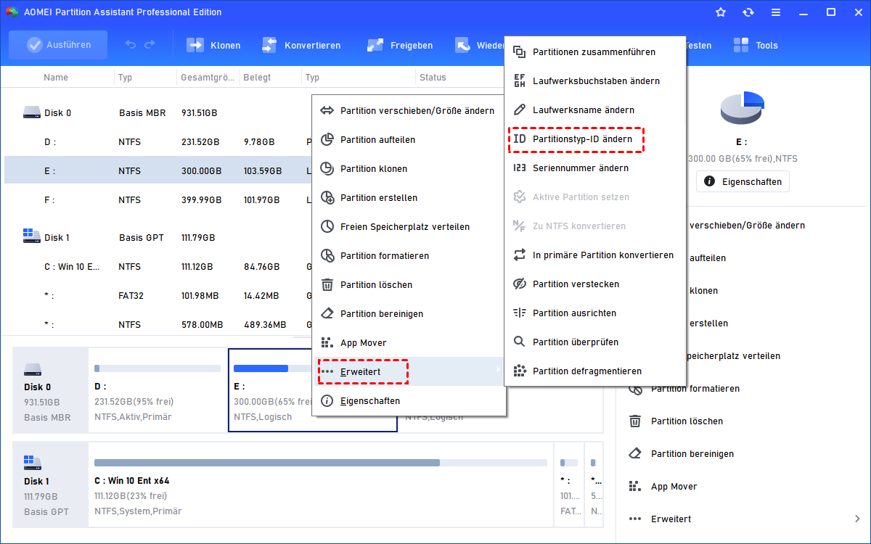Click the undo arrow in toolbar
This screenshot has height=544, width=871.
(131, 45)
